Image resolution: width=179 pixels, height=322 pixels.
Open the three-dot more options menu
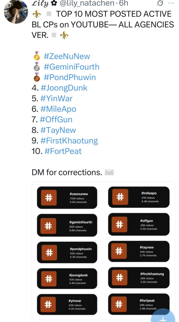point(171,3)
